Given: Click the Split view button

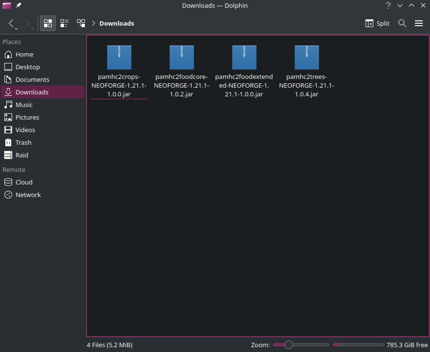Looking at the screenshot, I should [x=377, y=23].
